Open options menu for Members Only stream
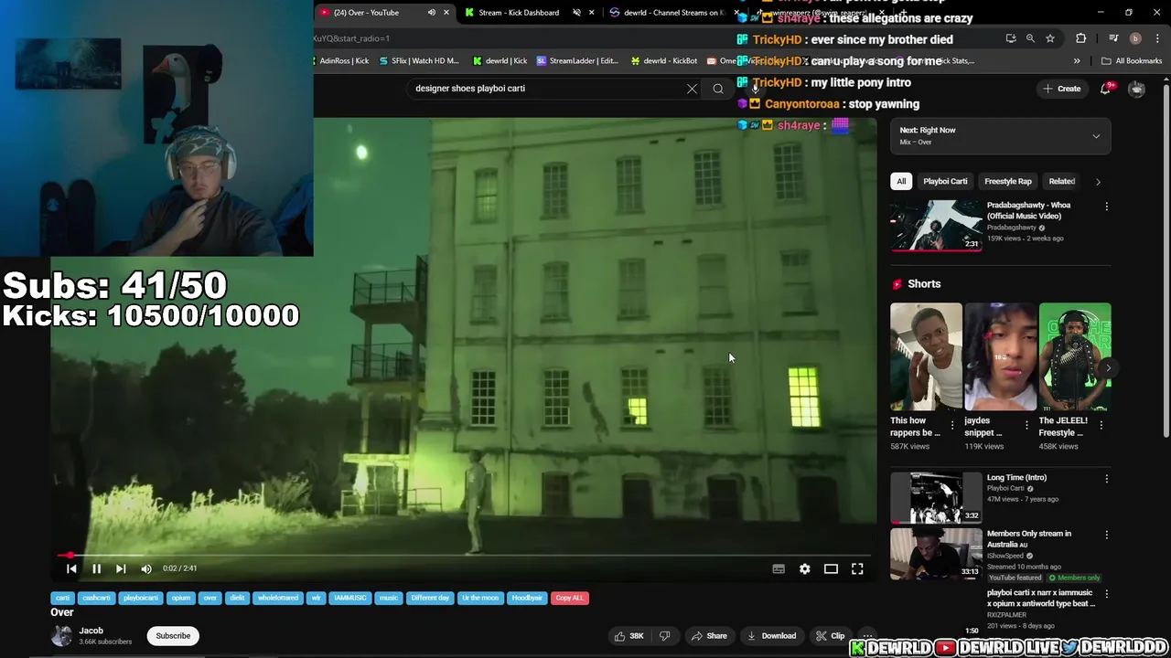This screenshot has width=1171, height=658. (x=1106, y=535)
